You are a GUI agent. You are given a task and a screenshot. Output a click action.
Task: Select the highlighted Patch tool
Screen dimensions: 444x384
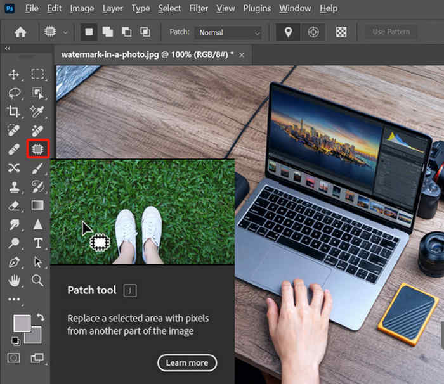click(x=37, y=149)
